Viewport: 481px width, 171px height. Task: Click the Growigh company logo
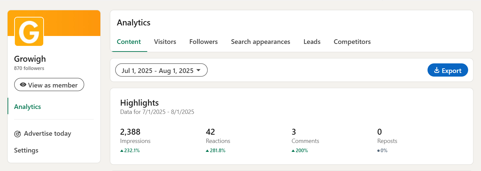coord(29,31)
